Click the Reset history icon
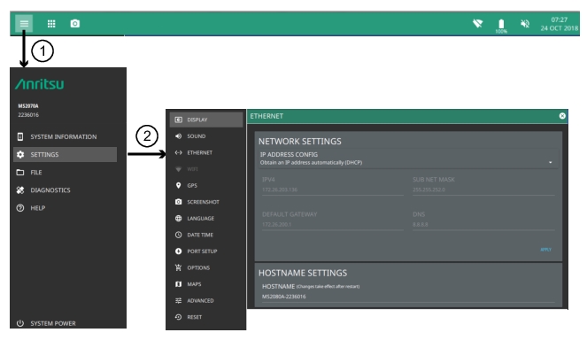The image size is (587, 348). (x=179, y=317)
